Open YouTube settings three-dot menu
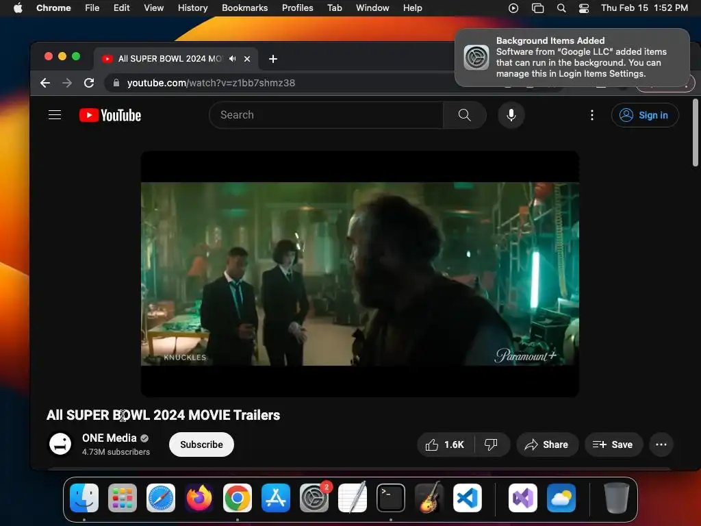Viewport: 701px width, 526px height. coord(592,115)
